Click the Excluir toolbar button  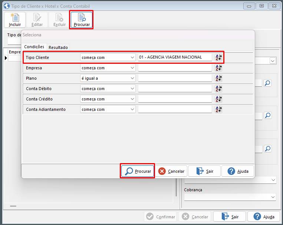[x=59, y=20]
